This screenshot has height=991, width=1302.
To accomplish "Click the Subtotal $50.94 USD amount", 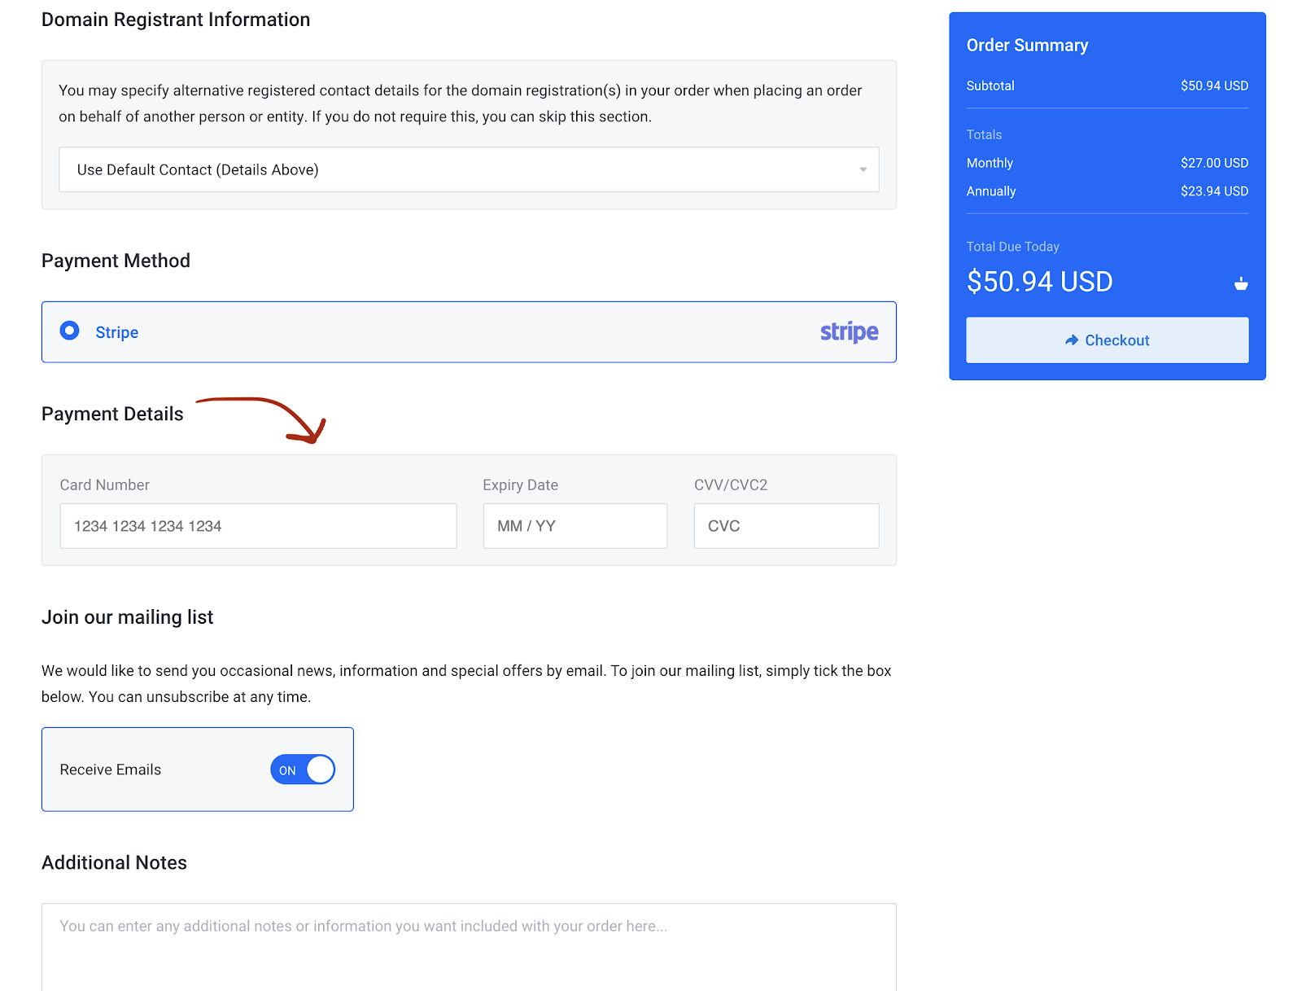I will [x=1214, y=86].
